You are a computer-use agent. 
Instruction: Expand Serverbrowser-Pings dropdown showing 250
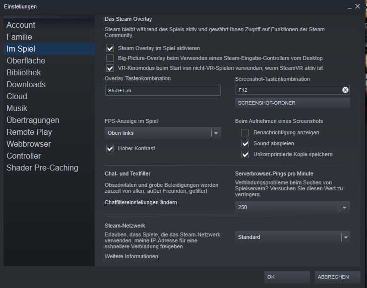292,207
